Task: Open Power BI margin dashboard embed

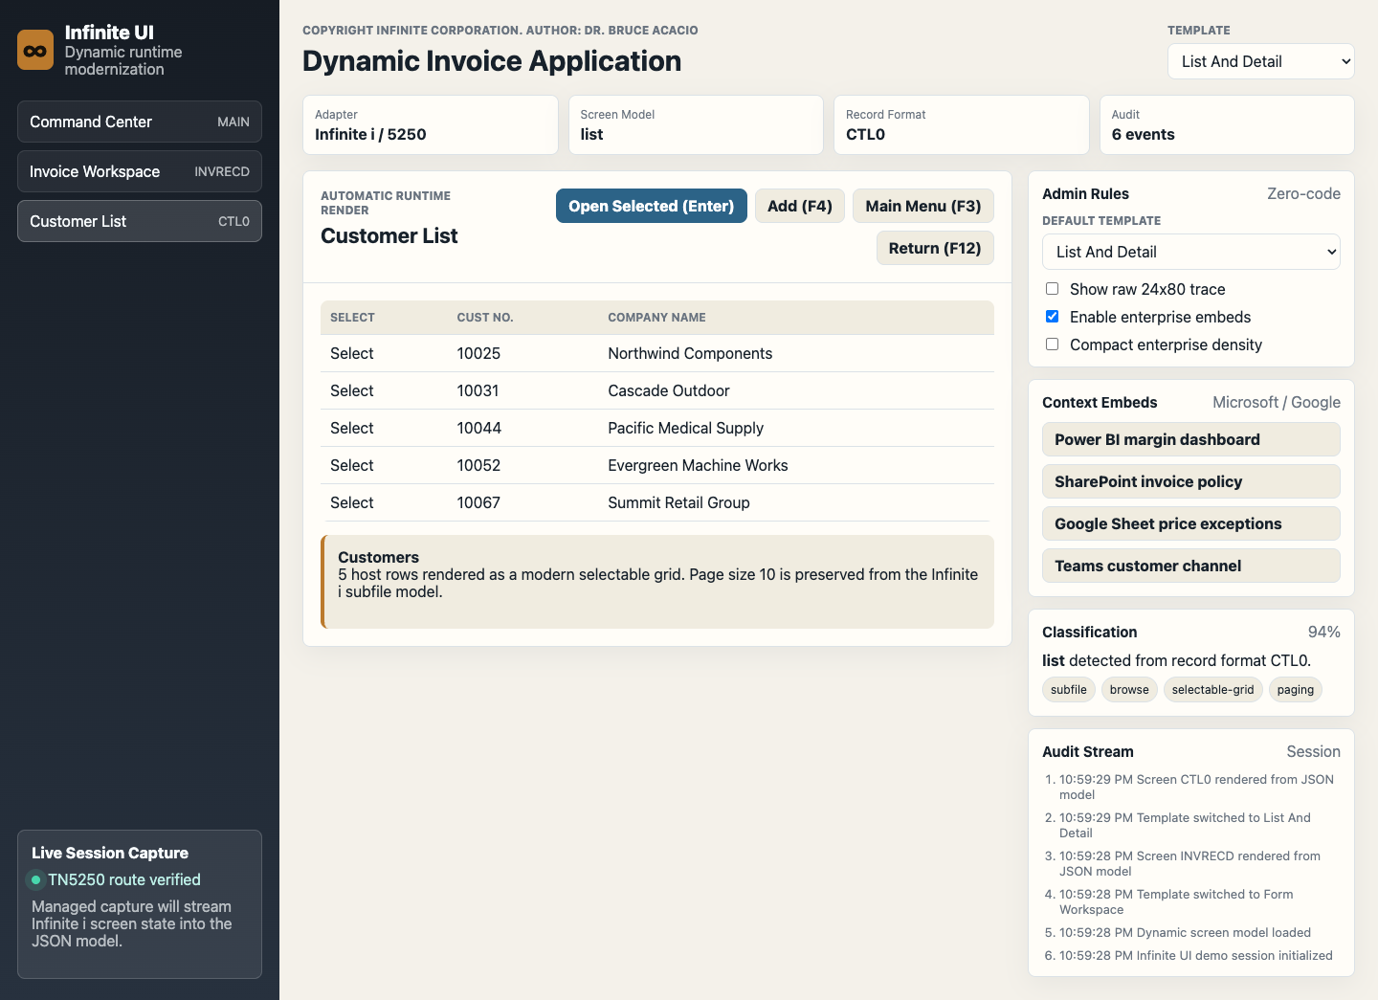Action: click(x=1190, y=439)
